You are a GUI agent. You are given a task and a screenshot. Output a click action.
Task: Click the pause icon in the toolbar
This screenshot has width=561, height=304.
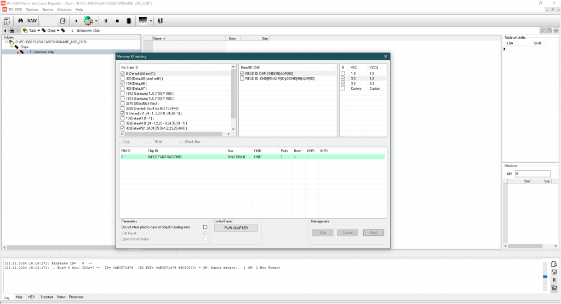(x=106, y=21)
